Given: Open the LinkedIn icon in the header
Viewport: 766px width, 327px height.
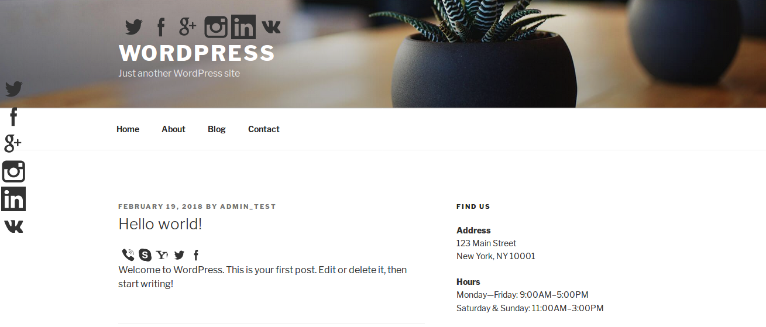Looking at the screenshot, I should pyautogui.click(x=243, y=27).
